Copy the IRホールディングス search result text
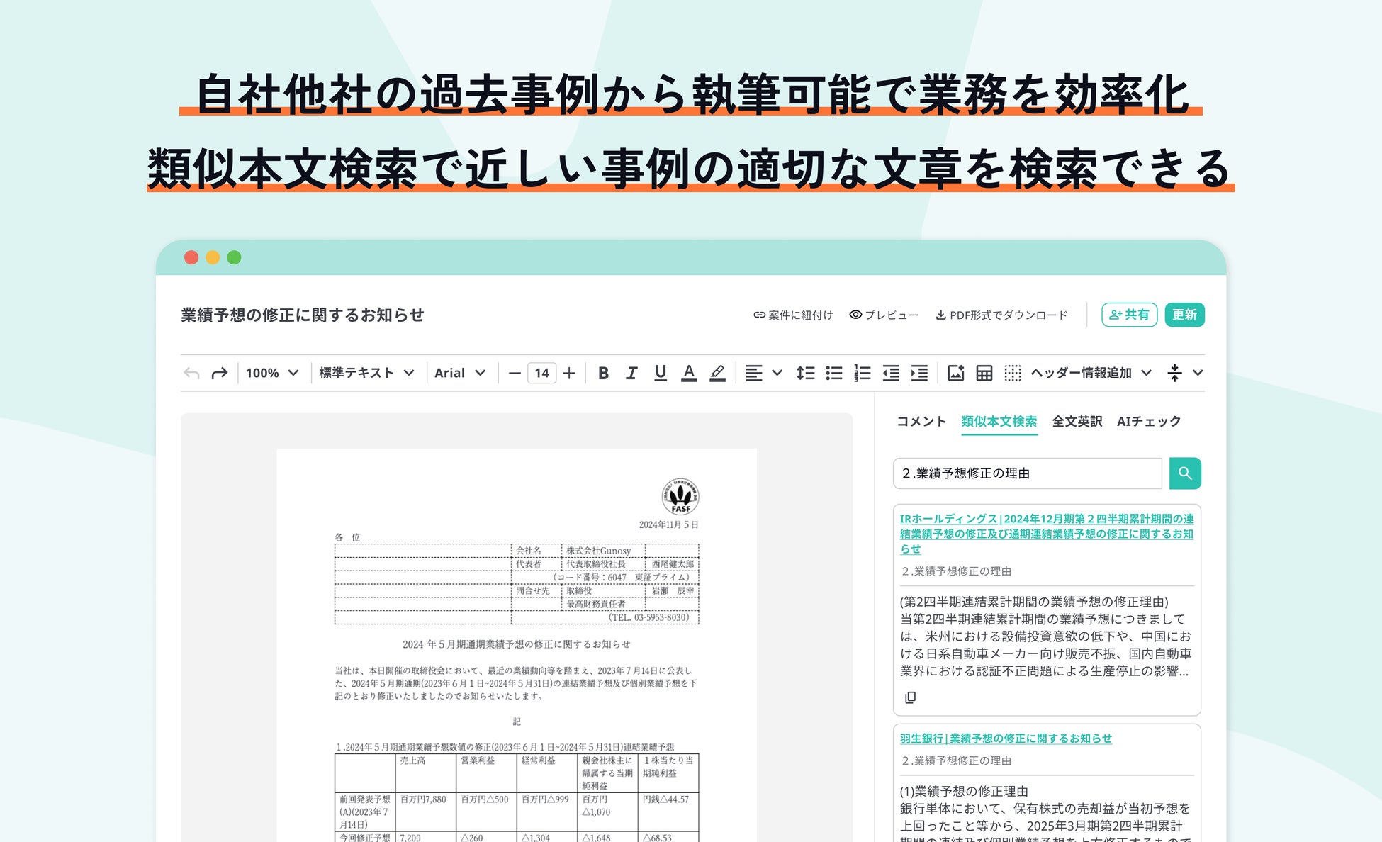1382x842 pixels. 911,697
